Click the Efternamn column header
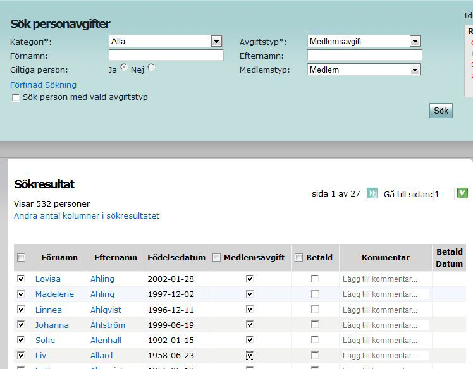This screenshot has height=369, width=473. tap(116, 257)
